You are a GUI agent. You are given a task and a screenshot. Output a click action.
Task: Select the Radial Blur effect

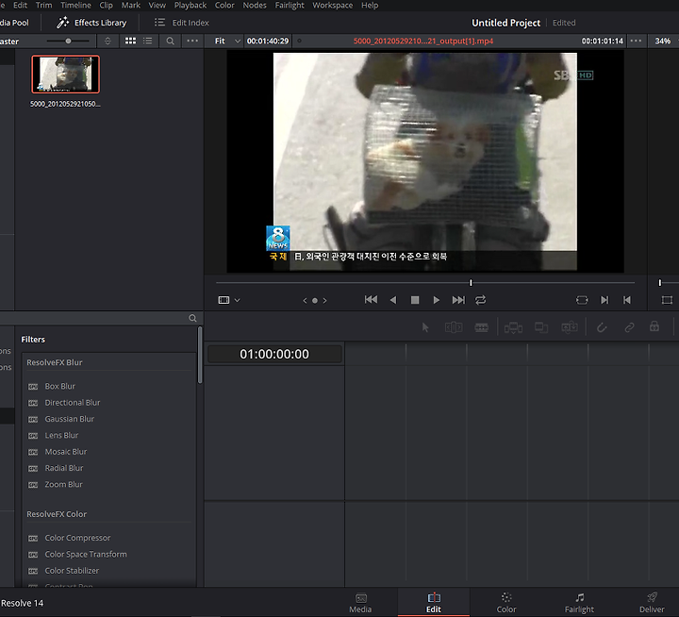(x=64, y=468)
